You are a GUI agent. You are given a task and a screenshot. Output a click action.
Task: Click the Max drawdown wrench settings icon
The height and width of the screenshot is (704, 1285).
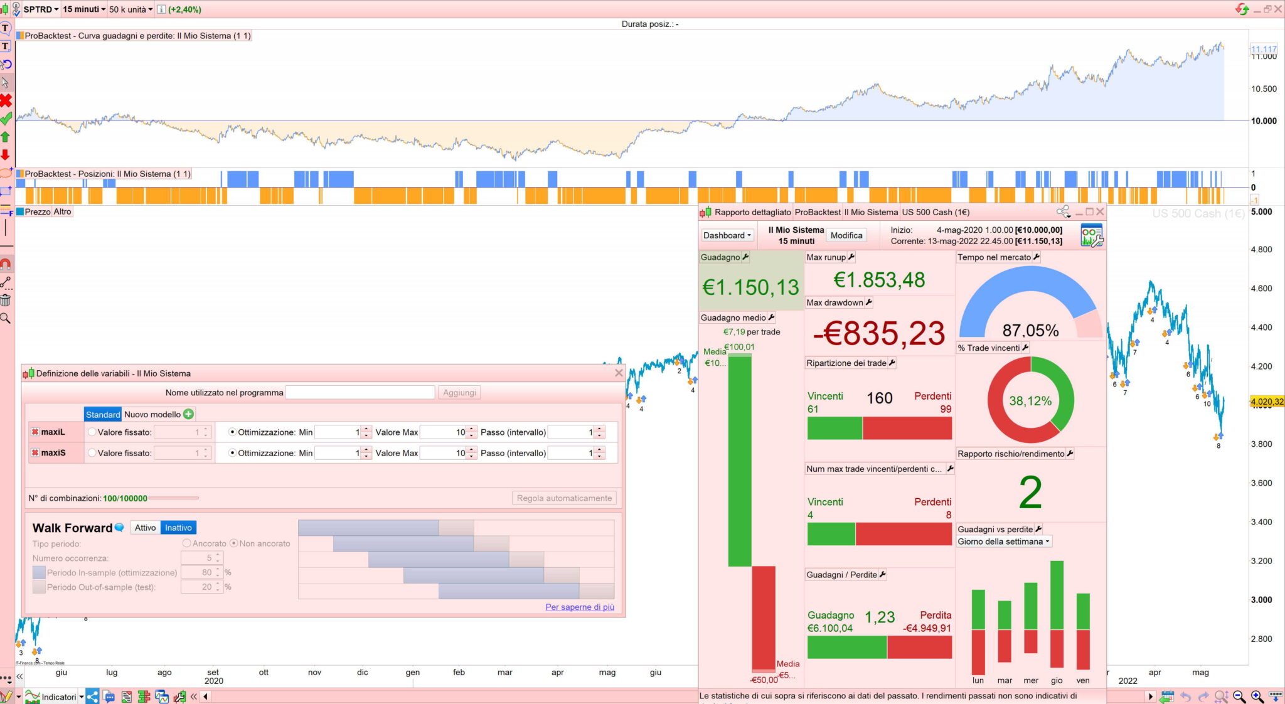click(x=869, y=302)
